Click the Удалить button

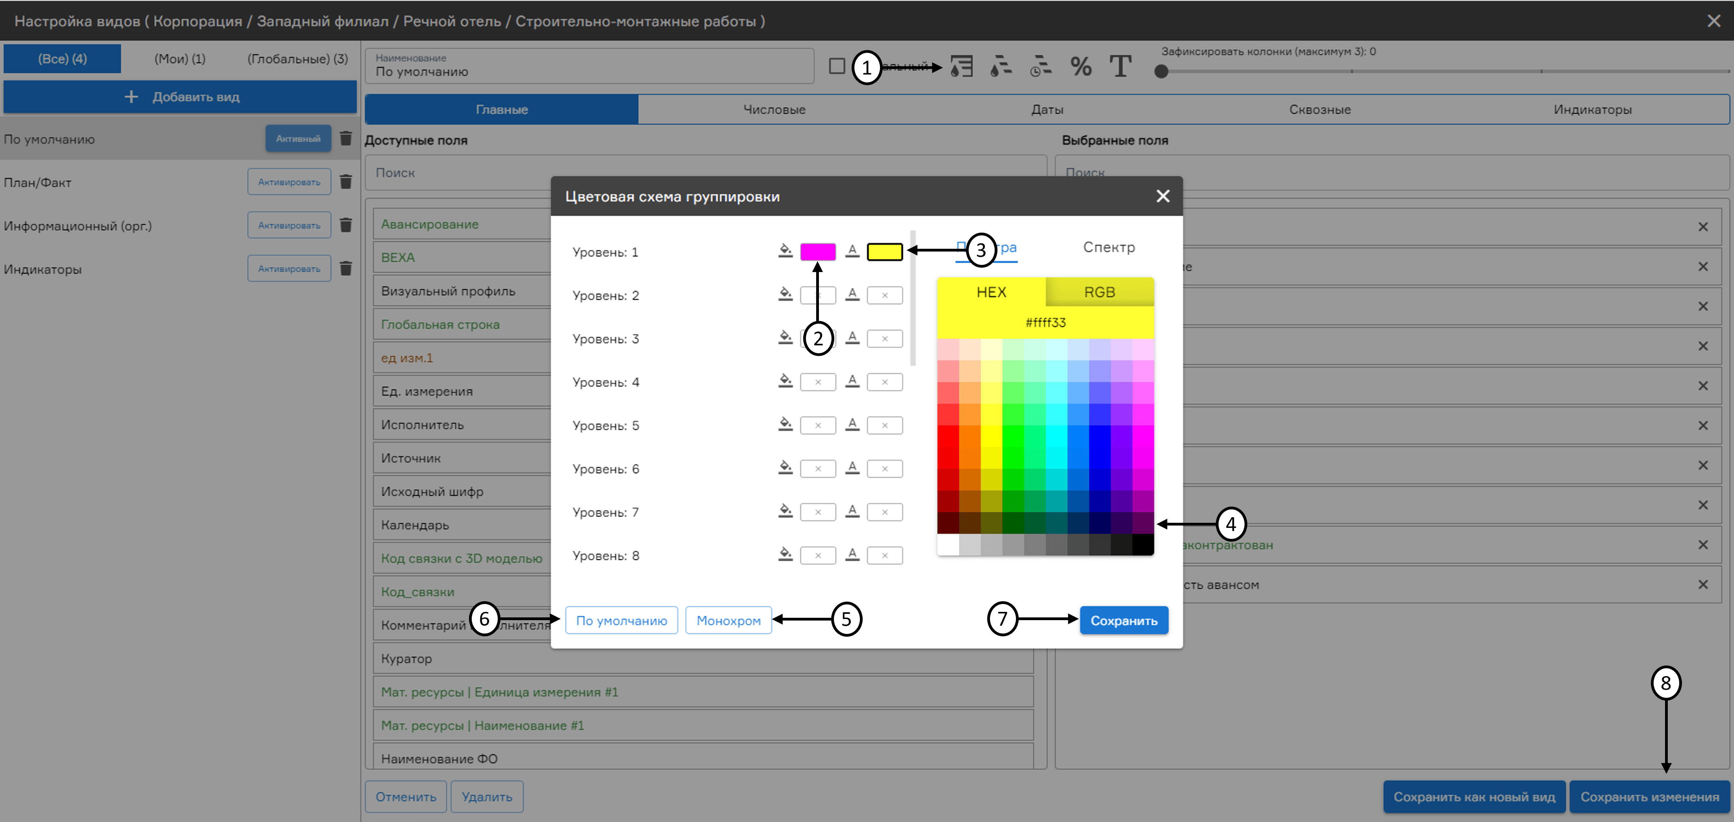[487, 796]
